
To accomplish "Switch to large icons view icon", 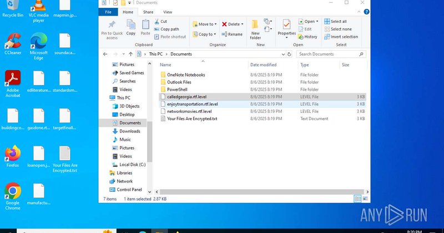I will click(365, 199).
